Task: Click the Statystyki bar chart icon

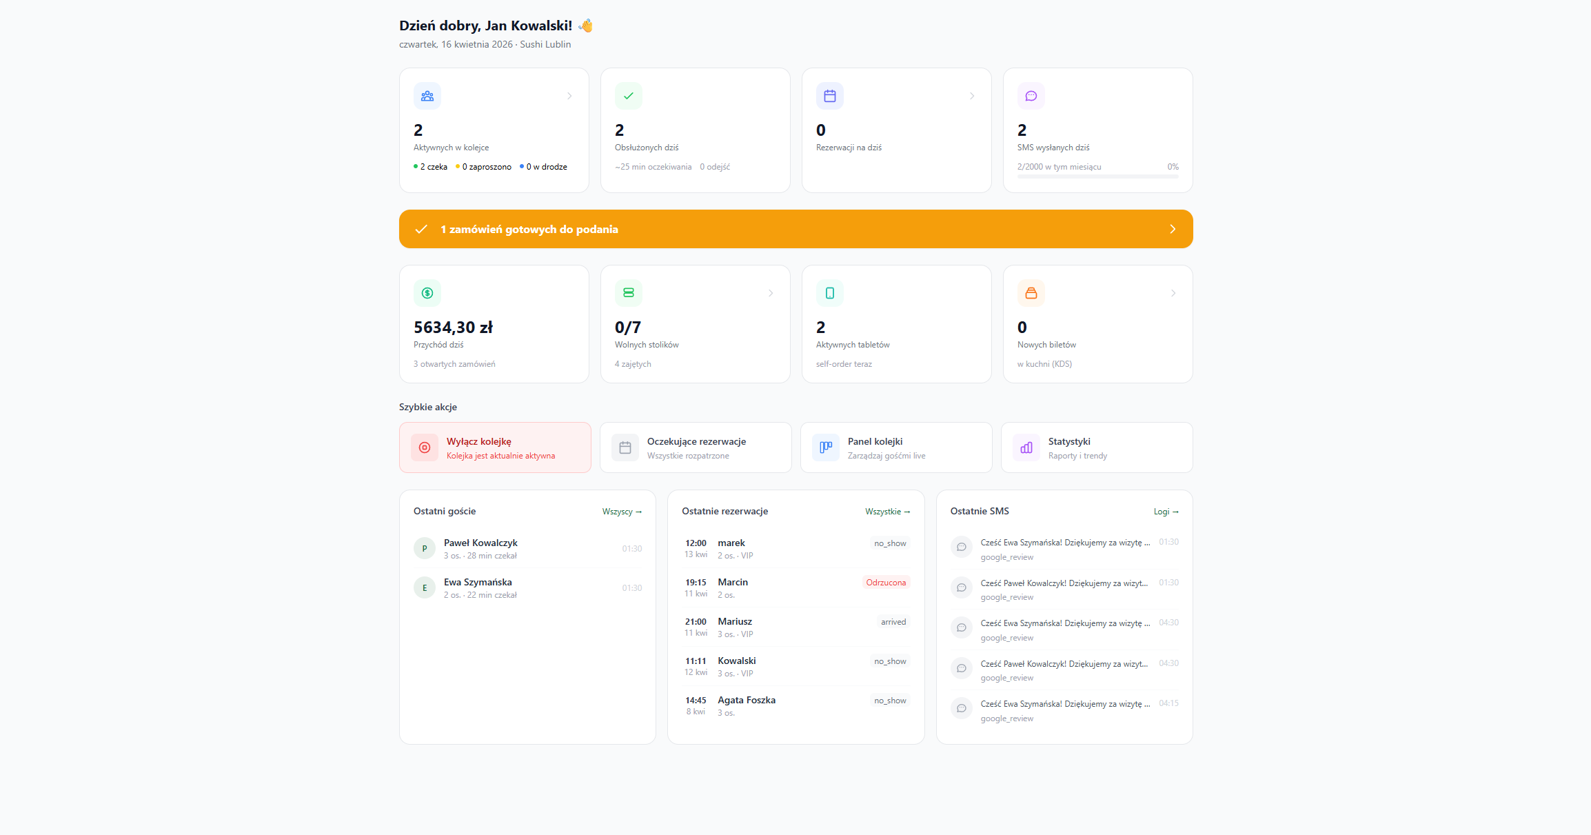Action: pyautogui.click(x=1026, y=447)
